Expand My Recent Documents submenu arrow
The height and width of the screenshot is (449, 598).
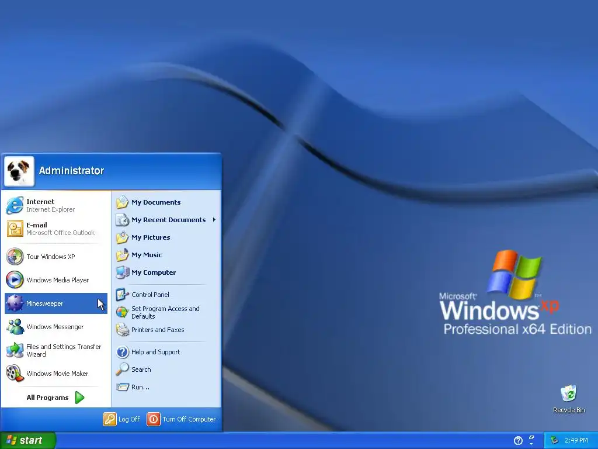pyautogui.click(x=214, y=220)
